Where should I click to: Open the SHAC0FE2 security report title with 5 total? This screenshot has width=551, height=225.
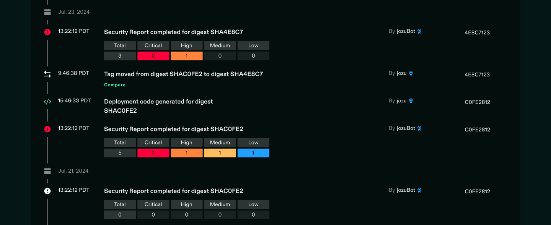tap(173, 129)
